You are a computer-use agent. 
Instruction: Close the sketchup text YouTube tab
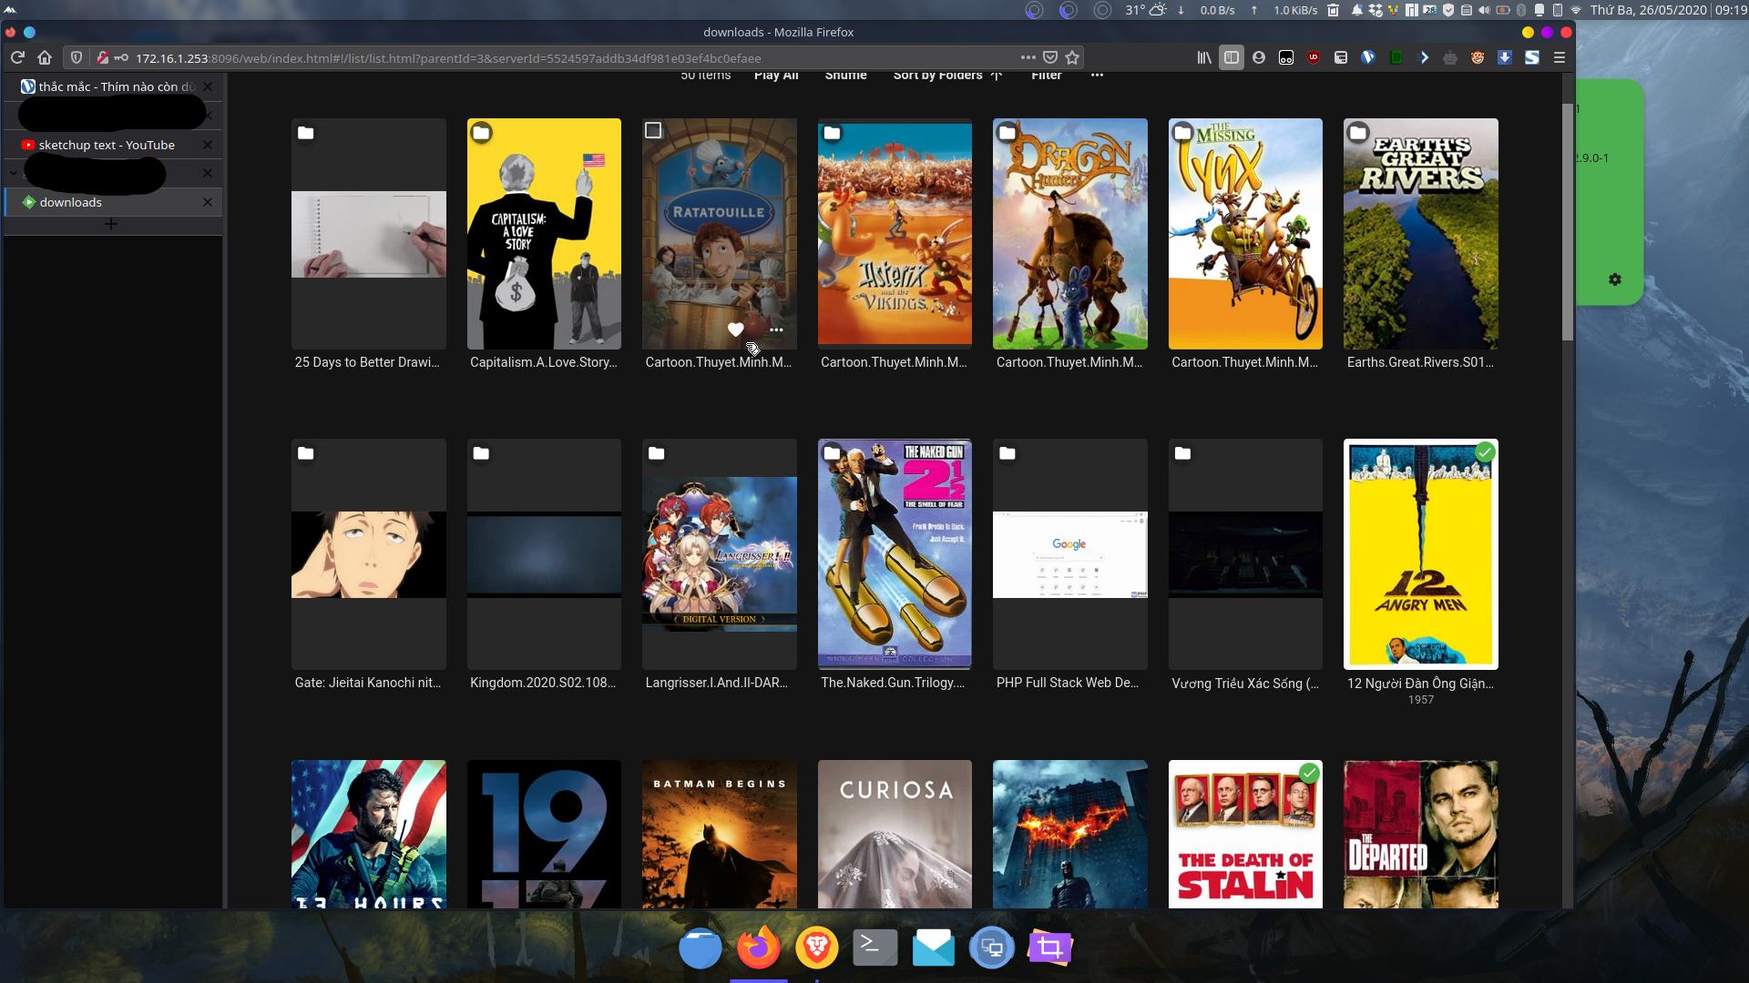208,145
